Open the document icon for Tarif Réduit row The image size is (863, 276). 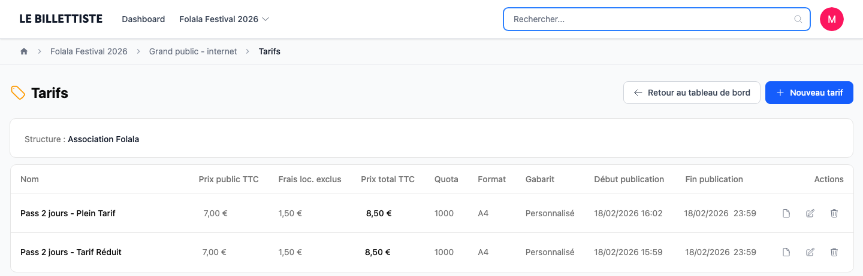coord(786,252)
